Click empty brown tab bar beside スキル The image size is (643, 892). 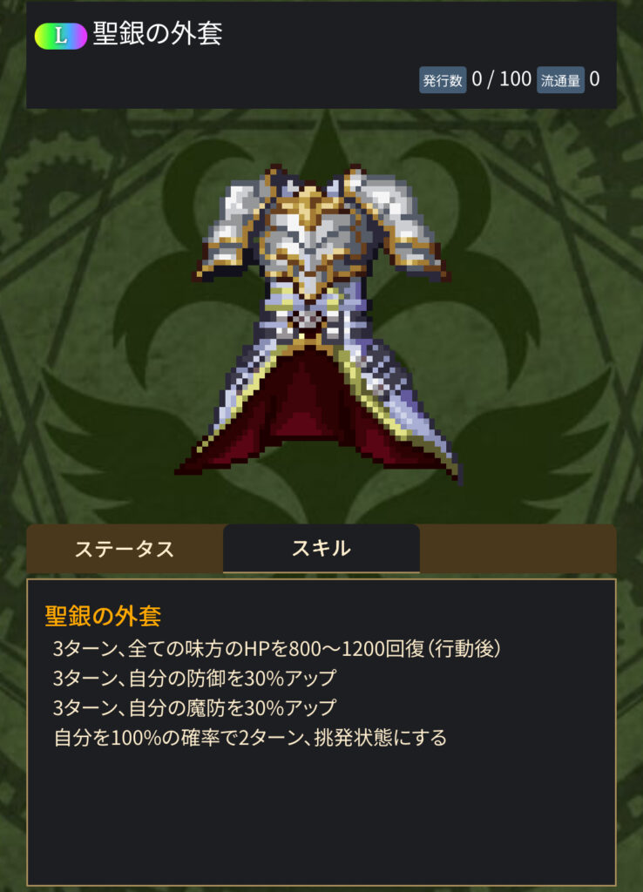pos(518,549)
